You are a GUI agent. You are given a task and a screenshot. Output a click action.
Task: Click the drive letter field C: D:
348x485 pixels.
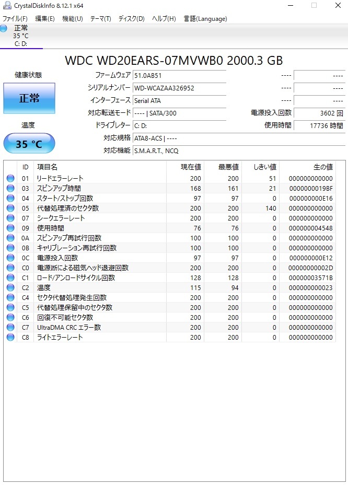(179, 126)
